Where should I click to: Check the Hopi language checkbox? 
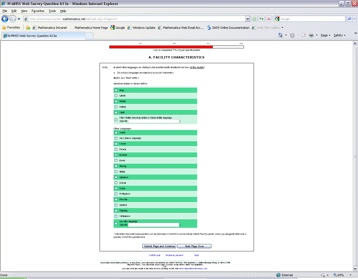[116, 90]
